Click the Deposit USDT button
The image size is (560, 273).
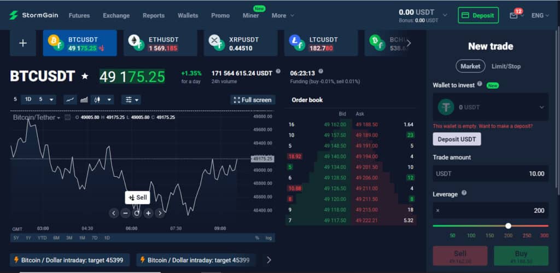(457, 139)
